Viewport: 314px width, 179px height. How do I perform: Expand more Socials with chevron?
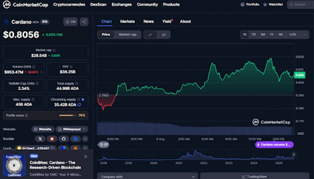85,139
